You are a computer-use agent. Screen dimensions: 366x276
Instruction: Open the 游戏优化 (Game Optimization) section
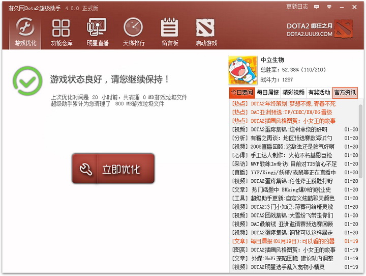point(25,32)
